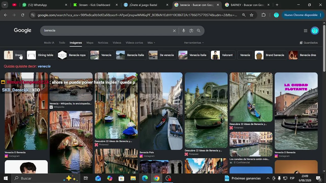Filter images by the Benecia italia chip
326x183 pixels.
(131, 55)
